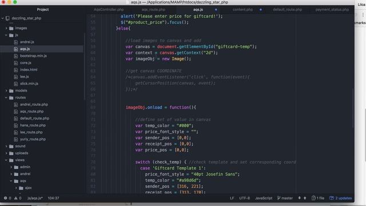Expand the ajax folder

point(16,188)
